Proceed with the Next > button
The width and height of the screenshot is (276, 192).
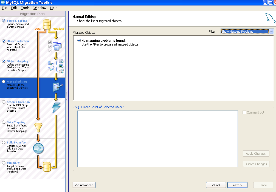click(x=237, y=185)
